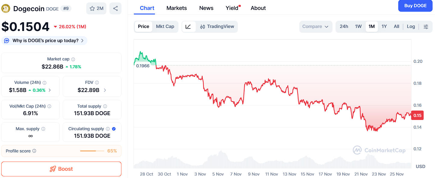
Task: Expand FDV details chevron
Action: pyautogui.click(x=105, y=90)
